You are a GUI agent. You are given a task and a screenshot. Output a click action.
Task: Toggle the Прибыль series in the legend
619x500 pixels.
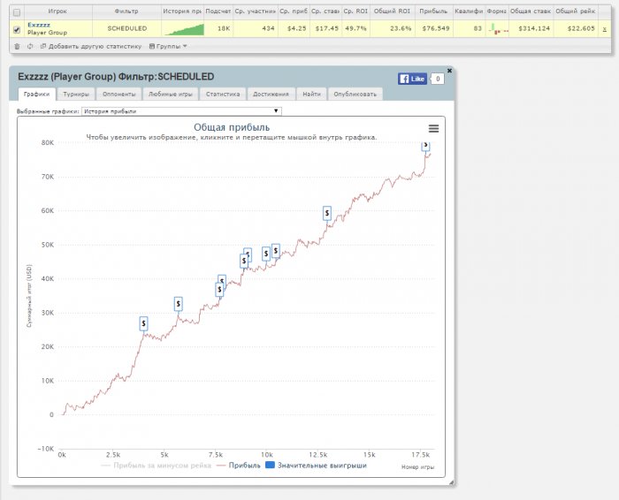(x=239, y=466)
